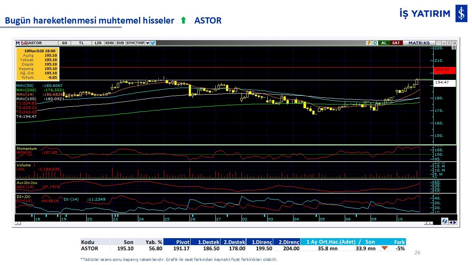
Task: Open the TMP template menu
Action: 140,43
